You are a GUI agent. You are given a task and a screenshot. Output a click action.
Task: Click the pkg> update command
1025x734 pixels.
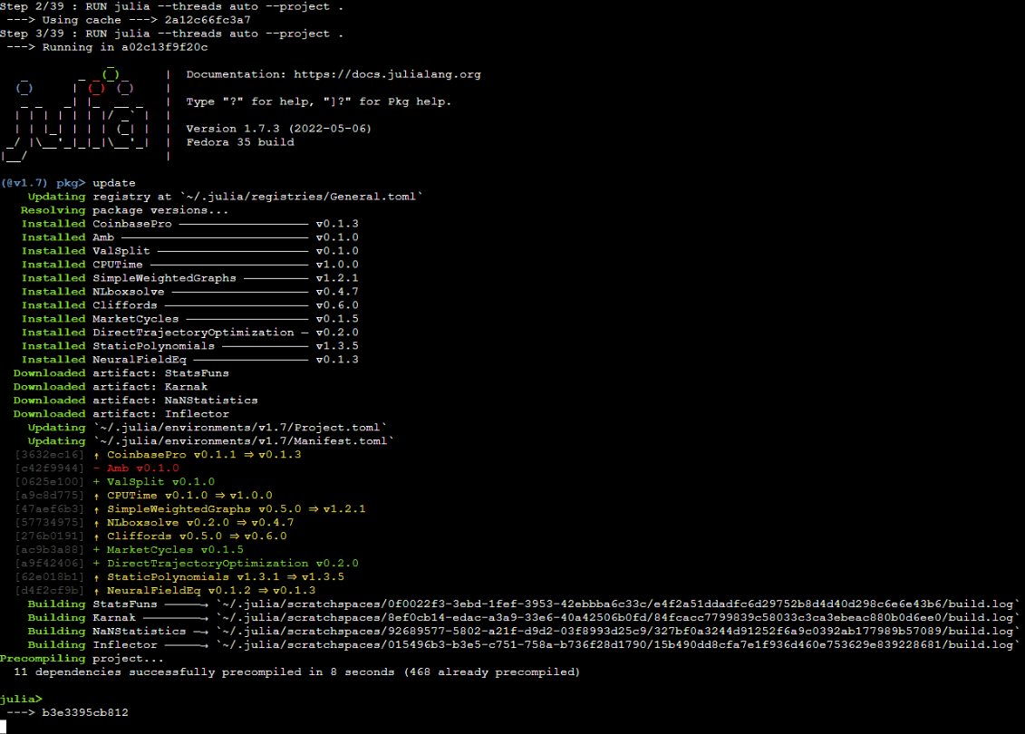click(x=114, y=183)
